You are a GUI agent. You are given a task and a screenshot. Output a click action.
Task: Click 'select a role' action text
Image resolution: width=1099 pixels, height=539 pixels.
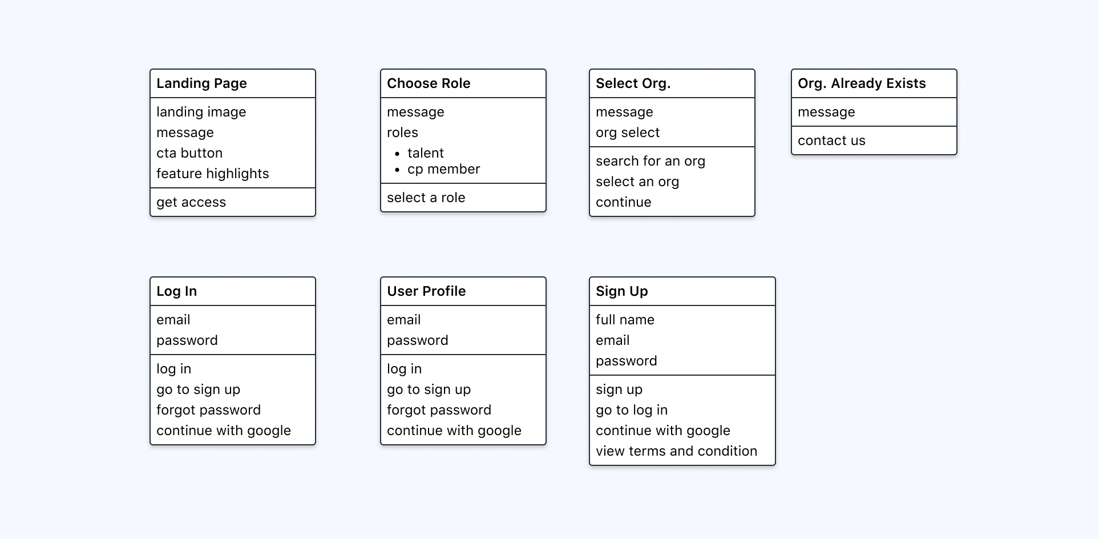tap(426, 198)
